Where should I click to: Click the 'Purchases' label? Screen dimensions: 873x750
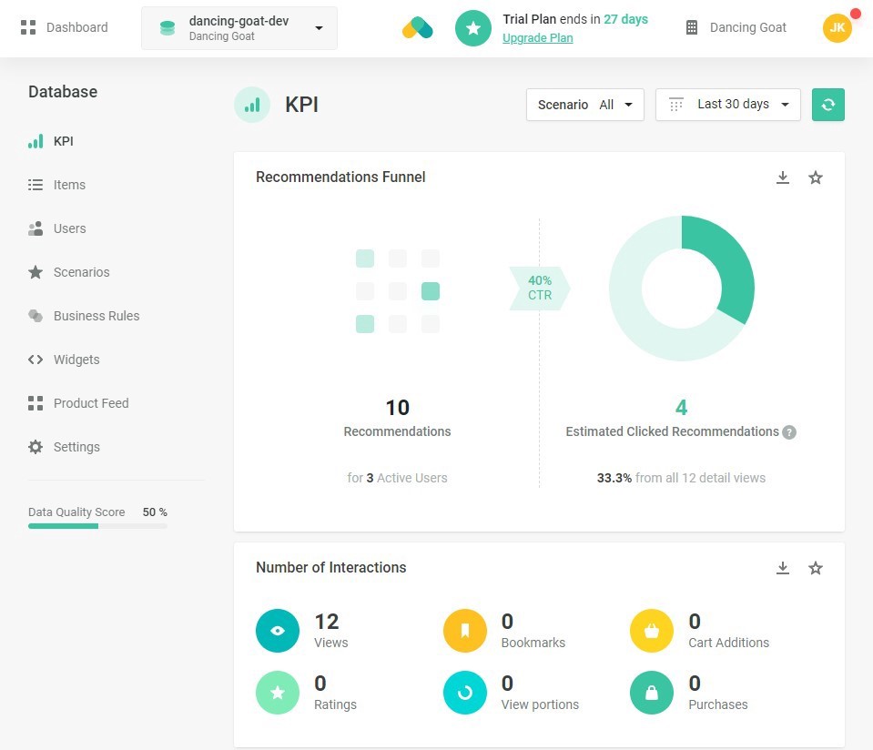pyautogui.click(x=718, y=704)
